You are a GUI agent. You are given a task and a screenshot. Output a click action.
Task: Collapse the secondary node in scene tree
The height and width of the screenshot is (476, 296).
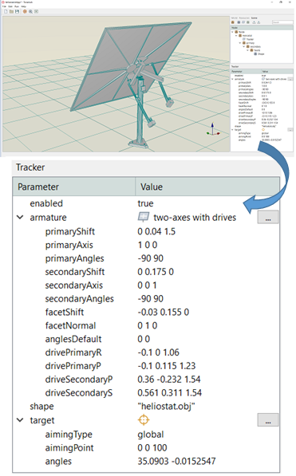243,46
